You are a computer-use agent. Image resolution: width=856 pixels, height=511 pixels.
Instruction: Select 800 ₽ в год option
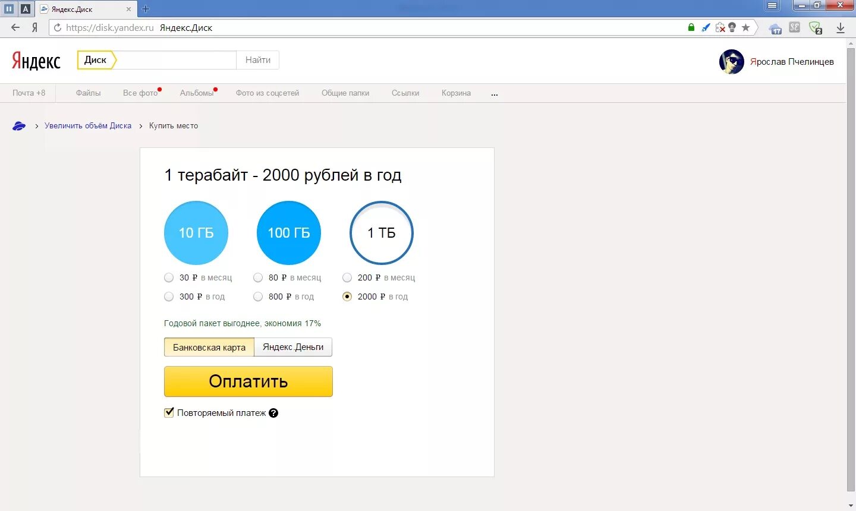click(x=258, y=296)
